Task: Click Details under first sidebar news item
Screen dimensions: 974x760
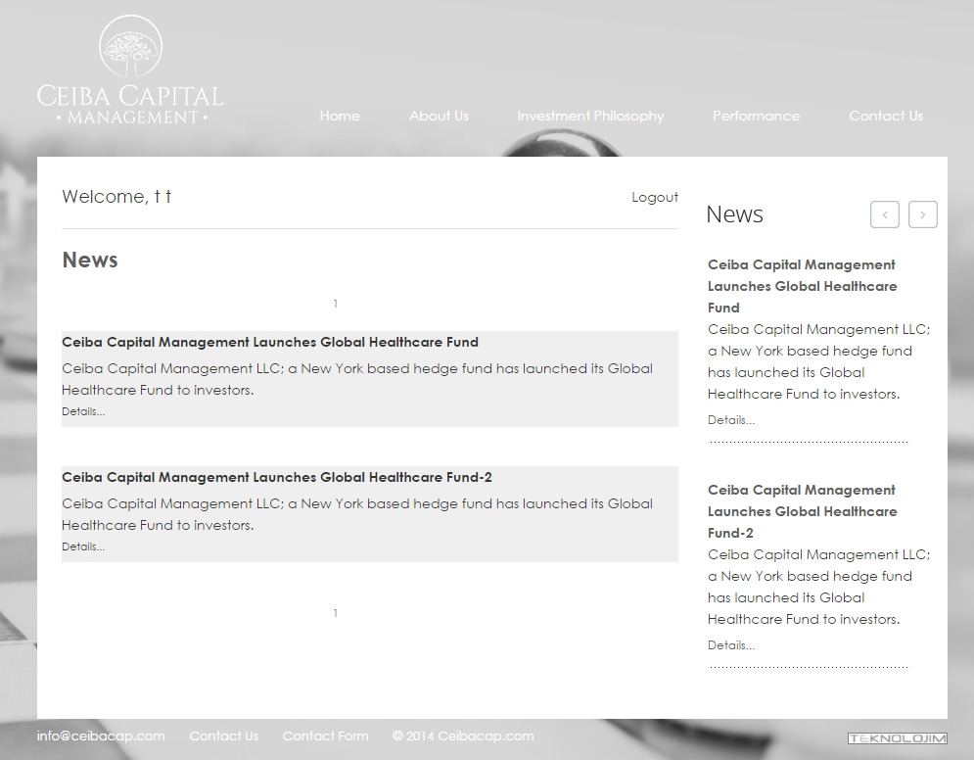Action: tap(731, 420)
